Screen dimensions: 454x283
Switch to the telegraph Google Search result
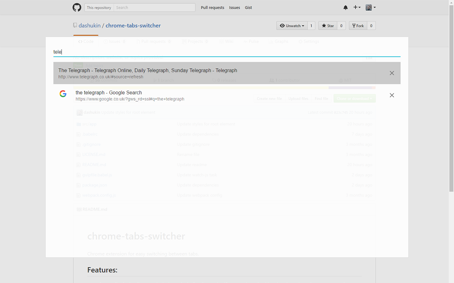[x=227, y=95]
